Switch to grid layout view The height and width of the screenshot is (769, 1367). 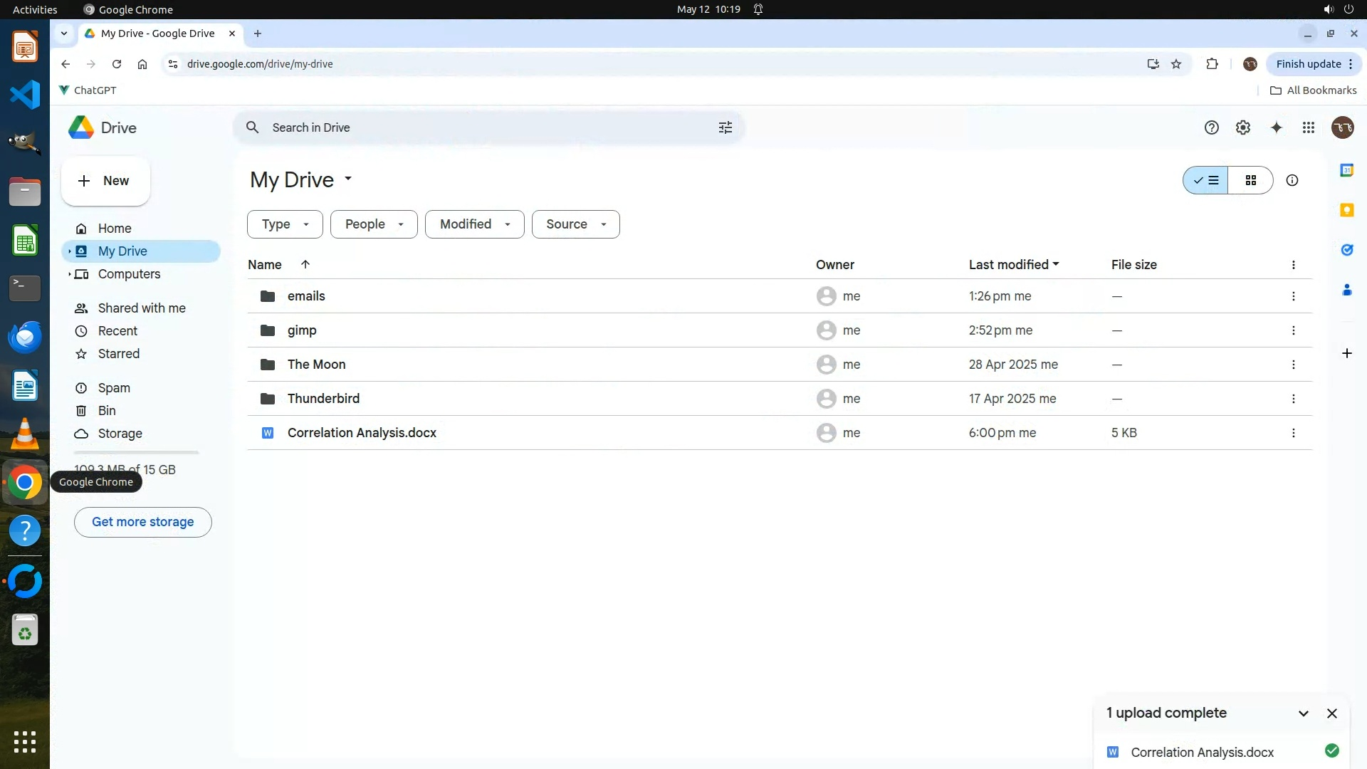(x=1250, y=180)
